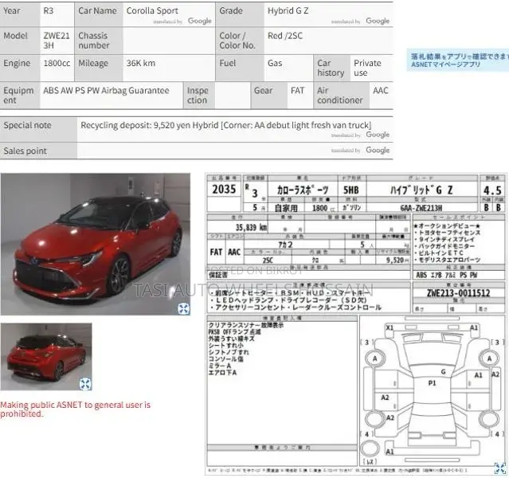Click Google link under Special note text
509x478 pixels.
point(378,135)
